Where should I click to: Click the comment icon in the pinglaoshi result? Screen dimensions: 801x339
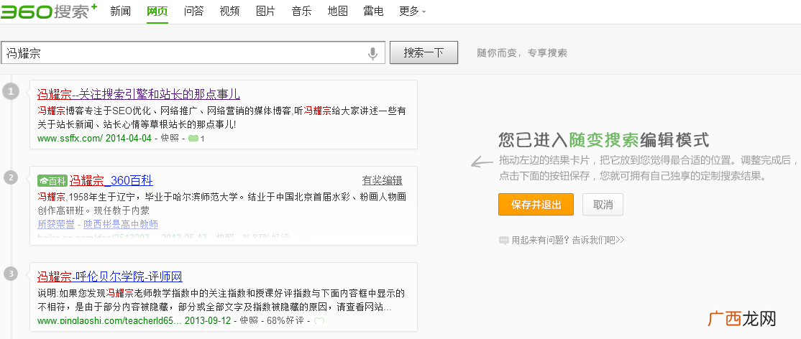319,321
